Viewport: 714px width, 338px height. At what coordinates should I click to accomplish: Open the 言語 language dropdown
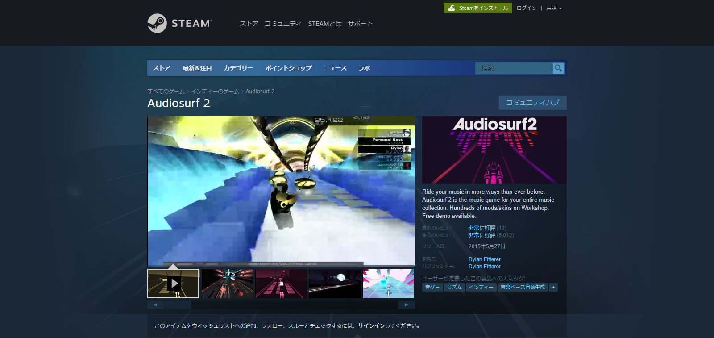coord(554,8)
